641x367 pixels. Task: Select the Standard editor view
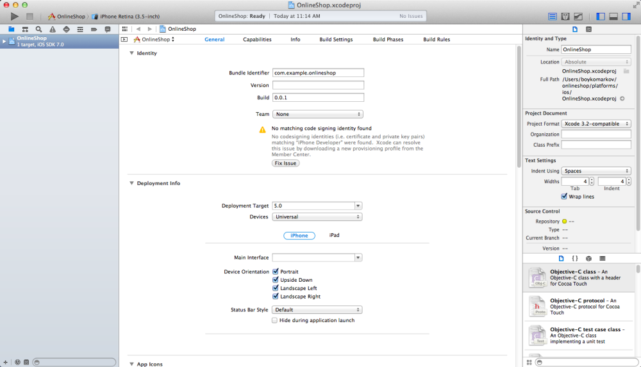click(x=553, y=17)
